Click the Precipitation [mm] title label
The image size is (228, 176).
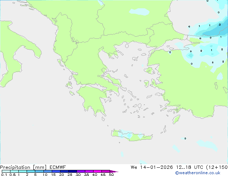click(x=23, y=167)
